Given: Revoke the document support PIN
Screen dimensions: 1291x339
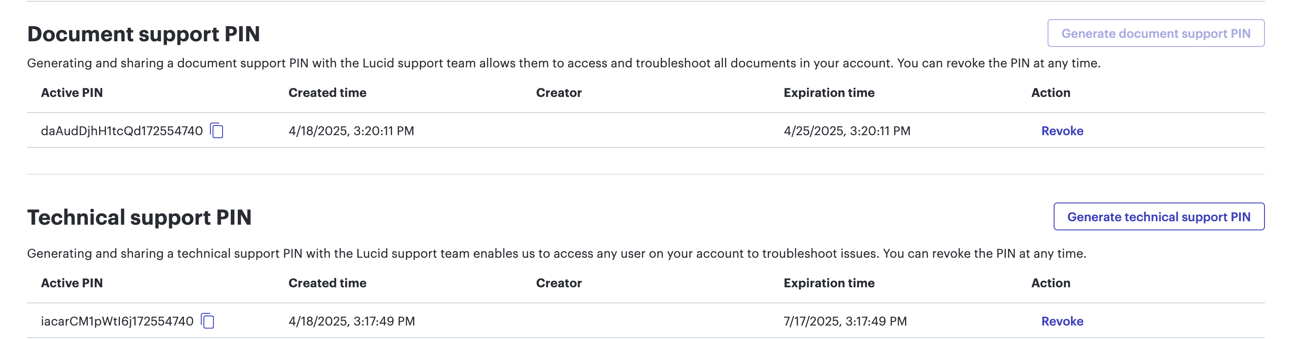Looking at the screenshot, I should click(1062, 131).
